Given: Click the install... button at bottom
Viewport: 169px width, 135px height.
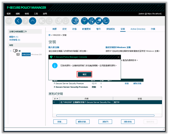Looking at the screenshot, I should tap(60, 122).
